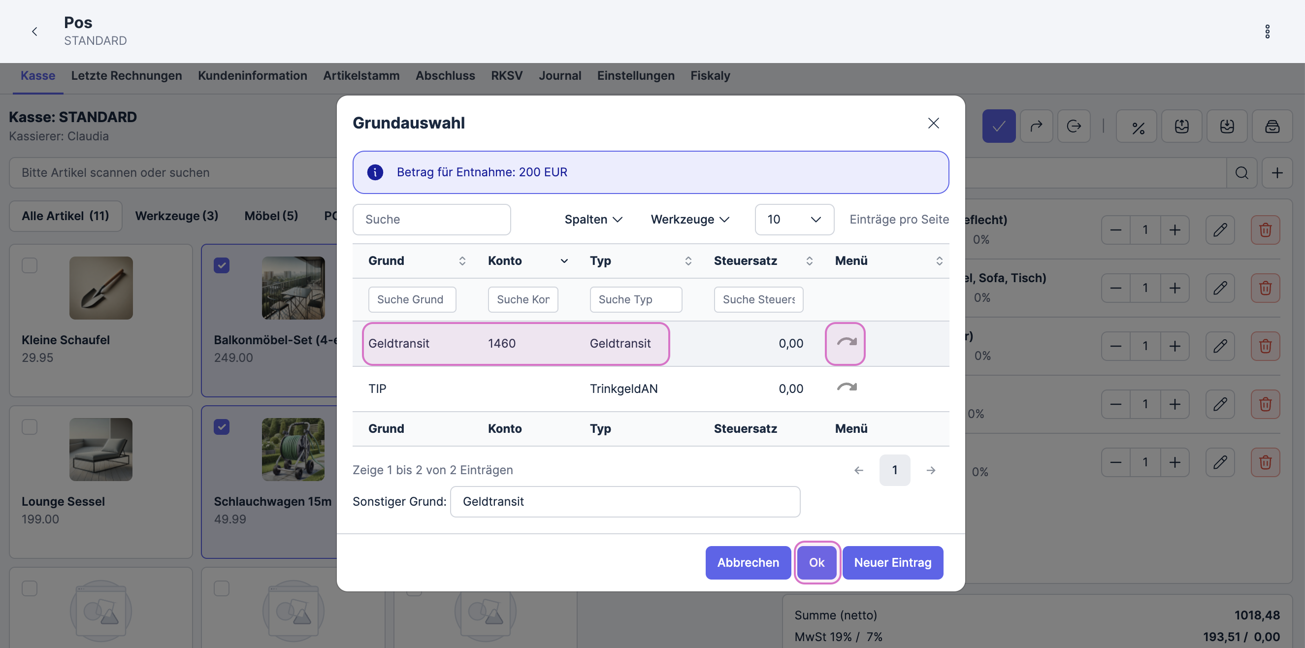Open the entries per page dropdown
This screenshot has width=1305, height=648.
coord(793,220)
